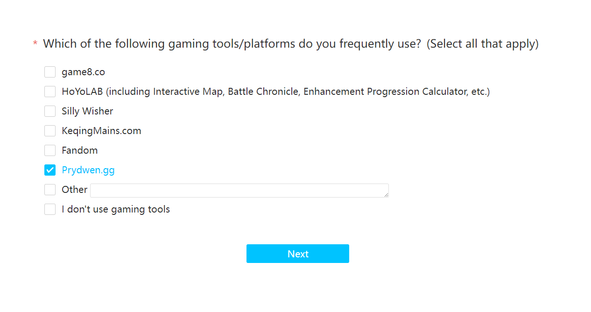591x312 pixels.
Task: Click the HoYoLAB Interactive Map label text
Action: point(276,92)
